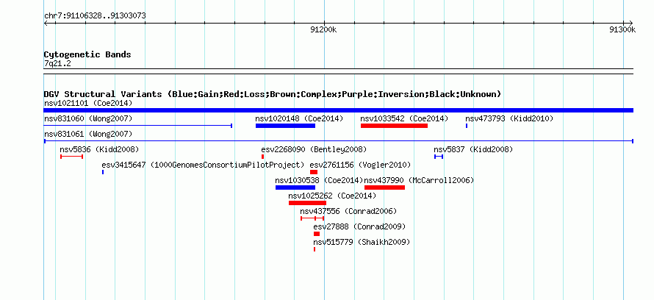Select the wide blue nsv1021101 gain bar
Image resolution: width=654 pixels, height=300 pixels.
pyautogui.click(x=338, y=110)
